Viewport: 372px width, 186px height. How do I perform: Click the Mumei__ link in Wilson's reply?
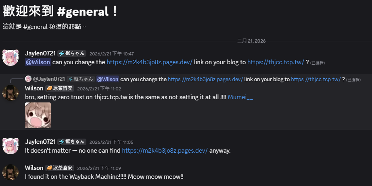tap(240, 97)
